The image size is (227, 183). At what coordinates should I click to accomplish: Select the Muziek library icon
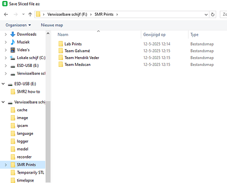[x=13, y=42]
